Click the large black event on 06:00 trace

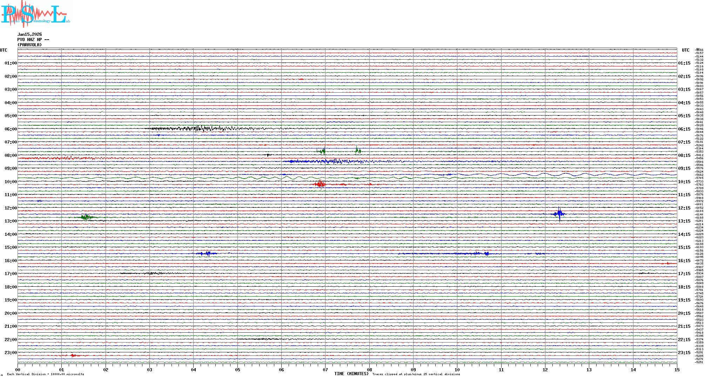[200, 128]
